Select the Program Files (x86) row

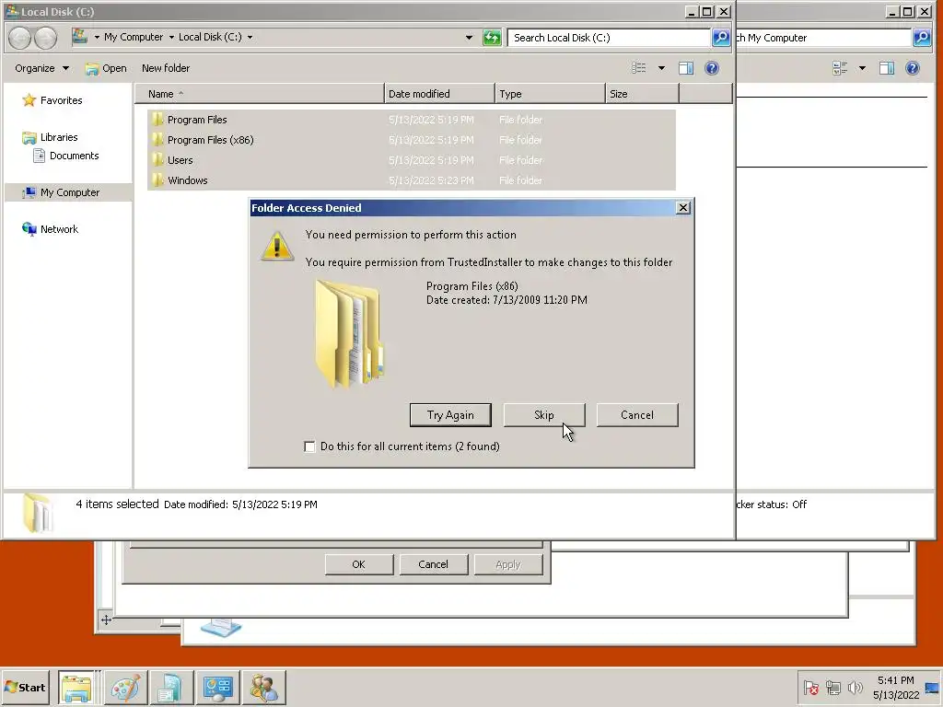[412, 140]
